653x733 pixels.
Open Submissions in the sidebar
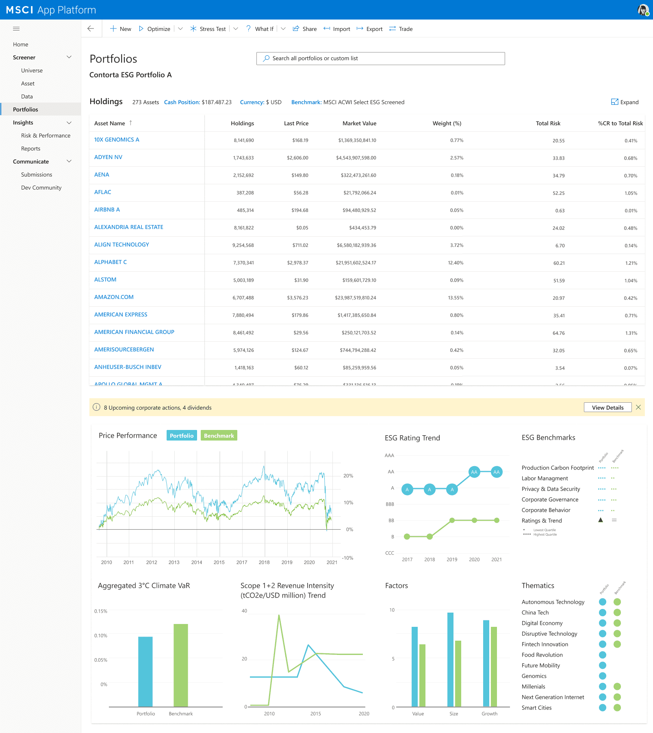[x=37, y=175]
